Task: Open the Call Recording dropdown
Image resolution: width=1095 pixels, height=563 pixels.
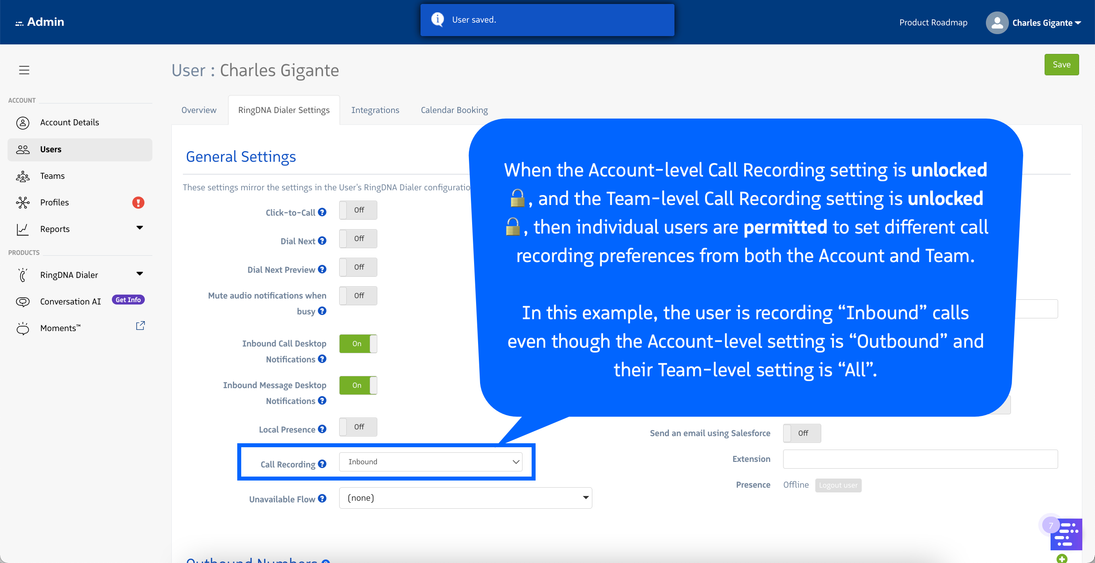Action: coord(430,462)
